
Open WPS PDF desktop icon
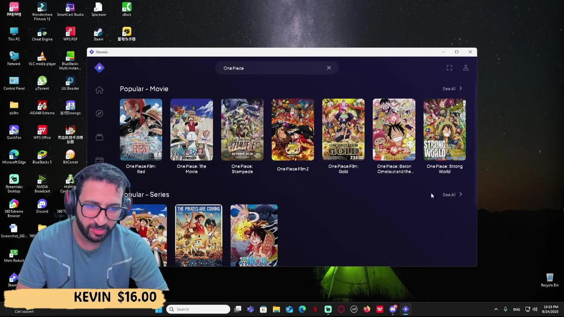tap(70, 34)
